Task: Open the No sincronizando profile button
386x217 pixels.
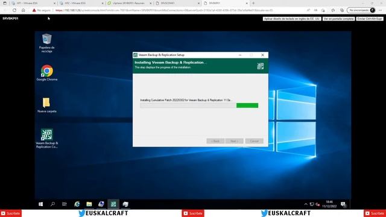Action: tap(361, 10)
